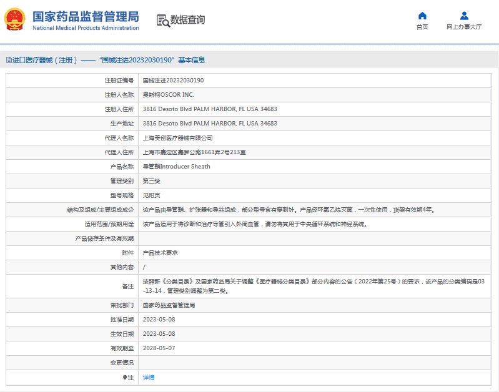Click the 网上办事大厅 text label

click(x=464, y=27)
